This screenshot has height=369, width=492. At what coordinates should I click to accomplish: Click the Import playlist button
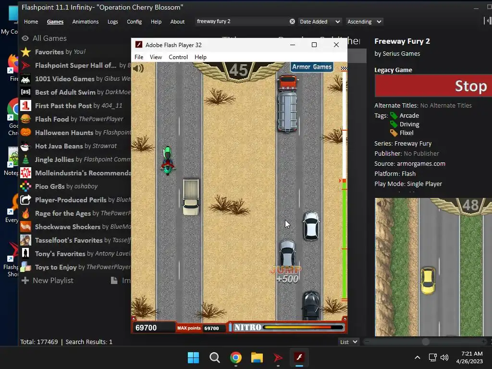pos(121,281)
